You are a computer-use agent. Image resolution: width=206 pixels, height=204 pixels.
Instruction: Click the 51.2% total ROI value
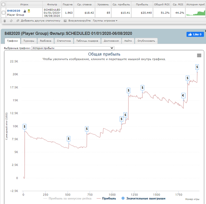(x=165, y=13)
